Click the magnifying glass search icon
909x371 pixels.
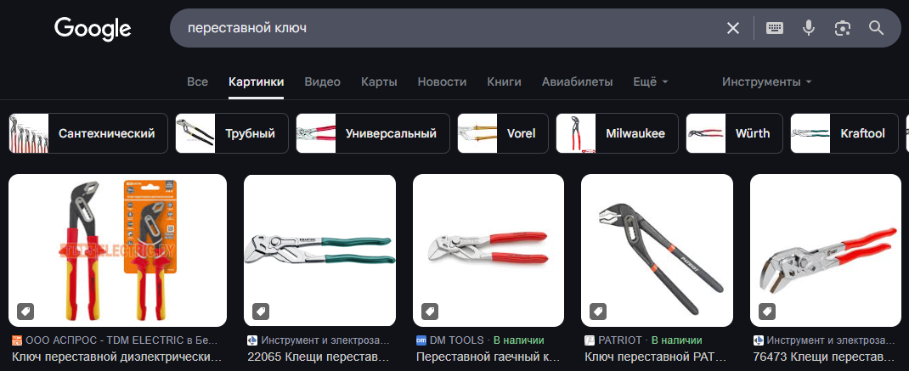point(876,28)
